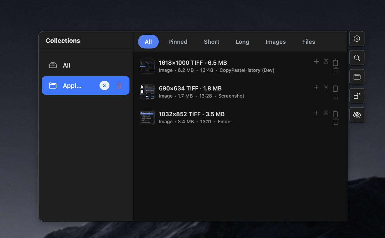
Task: Click the 13:11 timestamp
Action: (205, 122)
